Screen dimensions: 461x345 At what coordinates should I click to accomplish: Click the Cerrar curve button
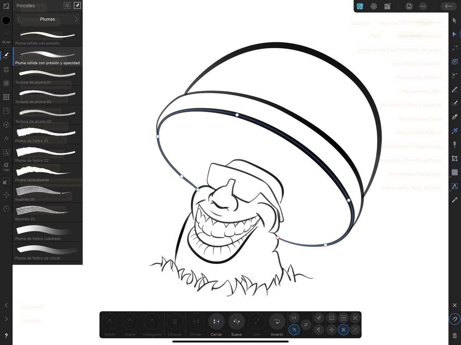tap(216, 325)
